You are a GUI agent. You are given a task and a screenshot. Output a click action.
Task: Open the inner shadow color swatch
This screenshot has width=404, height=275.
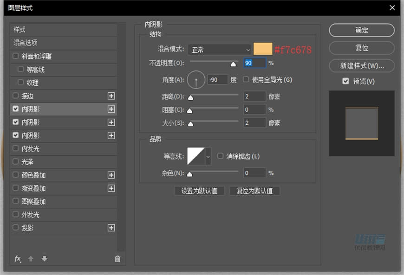click(x=262, y=49)
